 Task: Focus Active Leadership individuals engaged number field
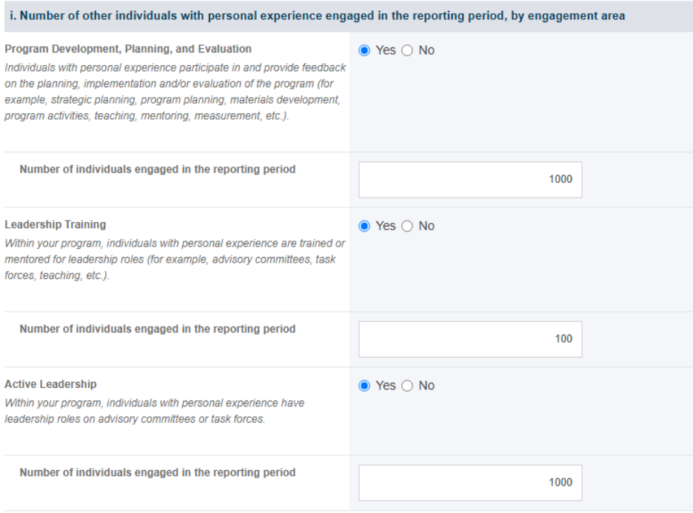pos(470,483)
